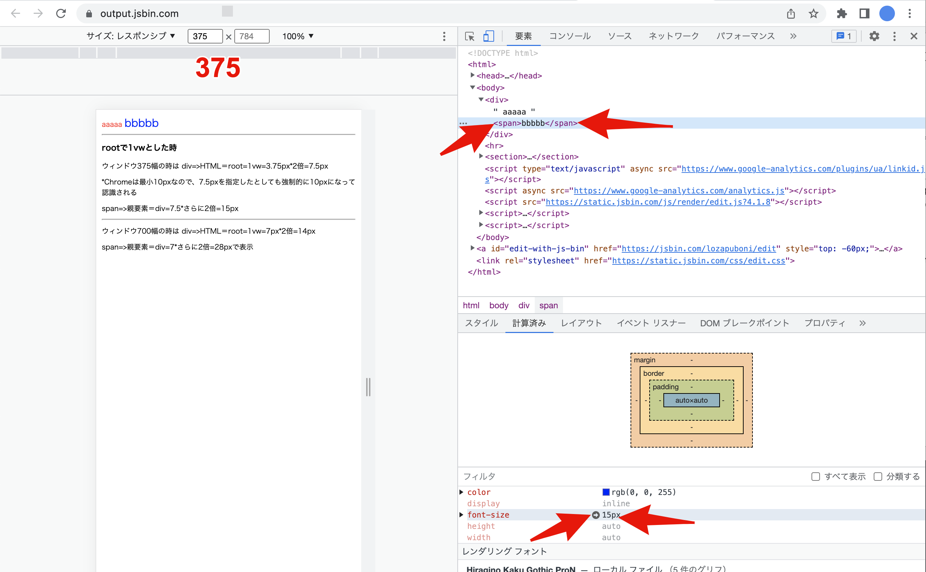Screen dimensions: 926x572
Task: Jump to font-size source arrow icon
Action: pyautogui.click(x=596, y=515)
